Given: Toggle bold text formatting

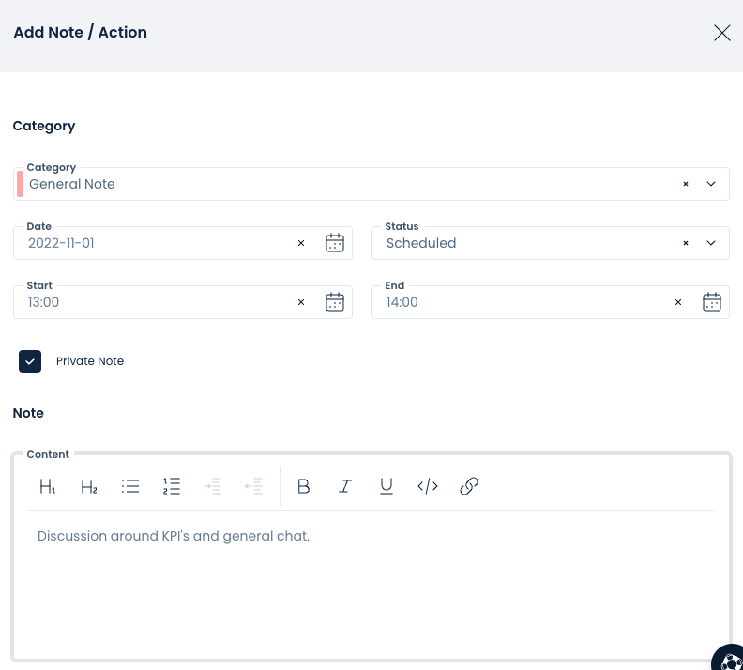Looking at the screenshot, I should click(x=303, y=486).
